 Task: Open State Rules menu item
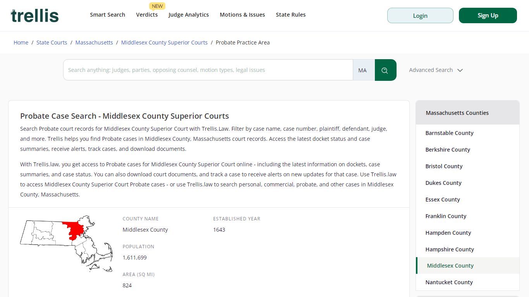click(x=291, y=15)
